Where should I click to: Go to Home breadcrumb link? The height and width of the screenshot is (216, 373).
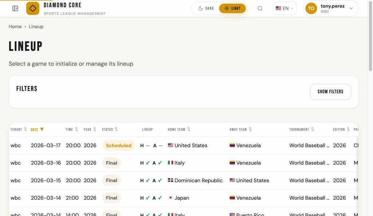tap(15, 27)
